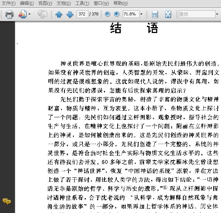Screen dimensions: 221x213
Task: Open the find box dropdown arrow
Action: click(217, 14)
